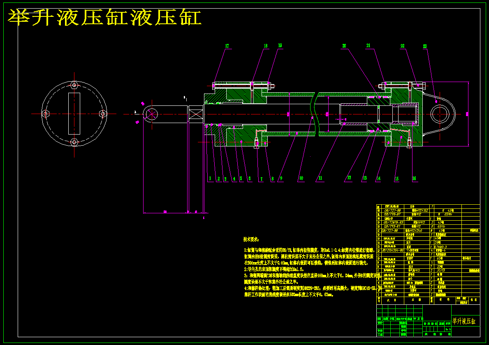Click part balloon number 16
This screenshot has width=489, height=345.
[414, 178]
